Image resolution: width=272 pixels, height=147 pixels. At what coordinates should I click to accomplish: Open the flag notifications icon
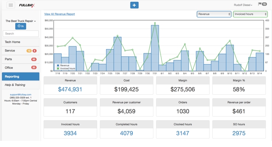pyautogui.click(x=262, y=4)
